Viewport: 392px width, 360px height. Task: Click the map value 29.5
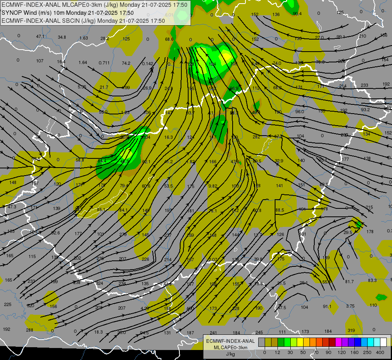(348, 232)
